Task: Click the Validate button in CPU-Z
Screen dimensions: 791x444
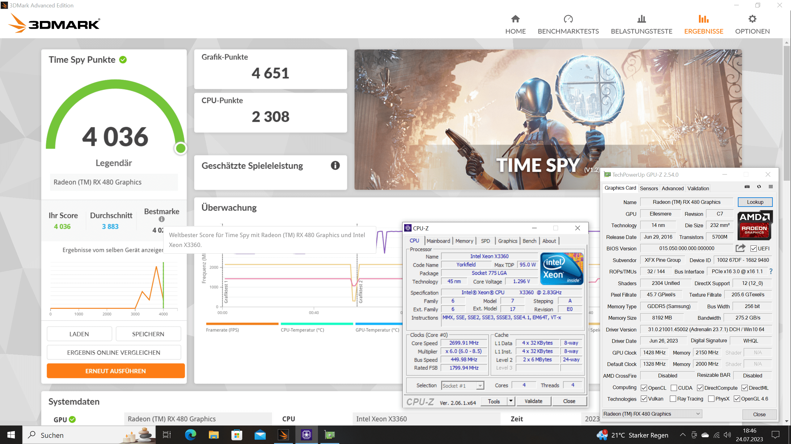Action: [x=533, y=401]
